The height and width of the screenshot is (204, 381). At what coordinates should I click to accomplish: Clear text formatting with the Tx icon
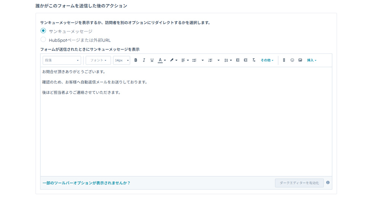tap(254, 60)
